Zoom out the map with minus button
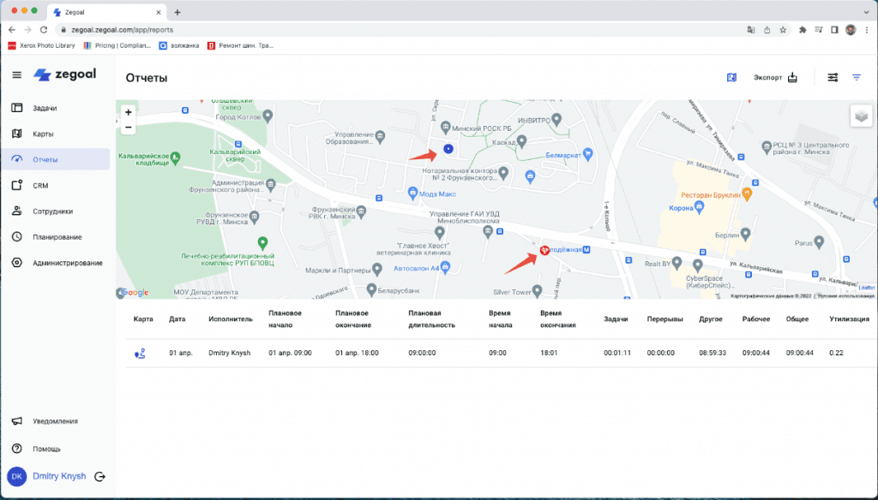The width and height of the screenshot is (878, 500). tap(128, 128)
